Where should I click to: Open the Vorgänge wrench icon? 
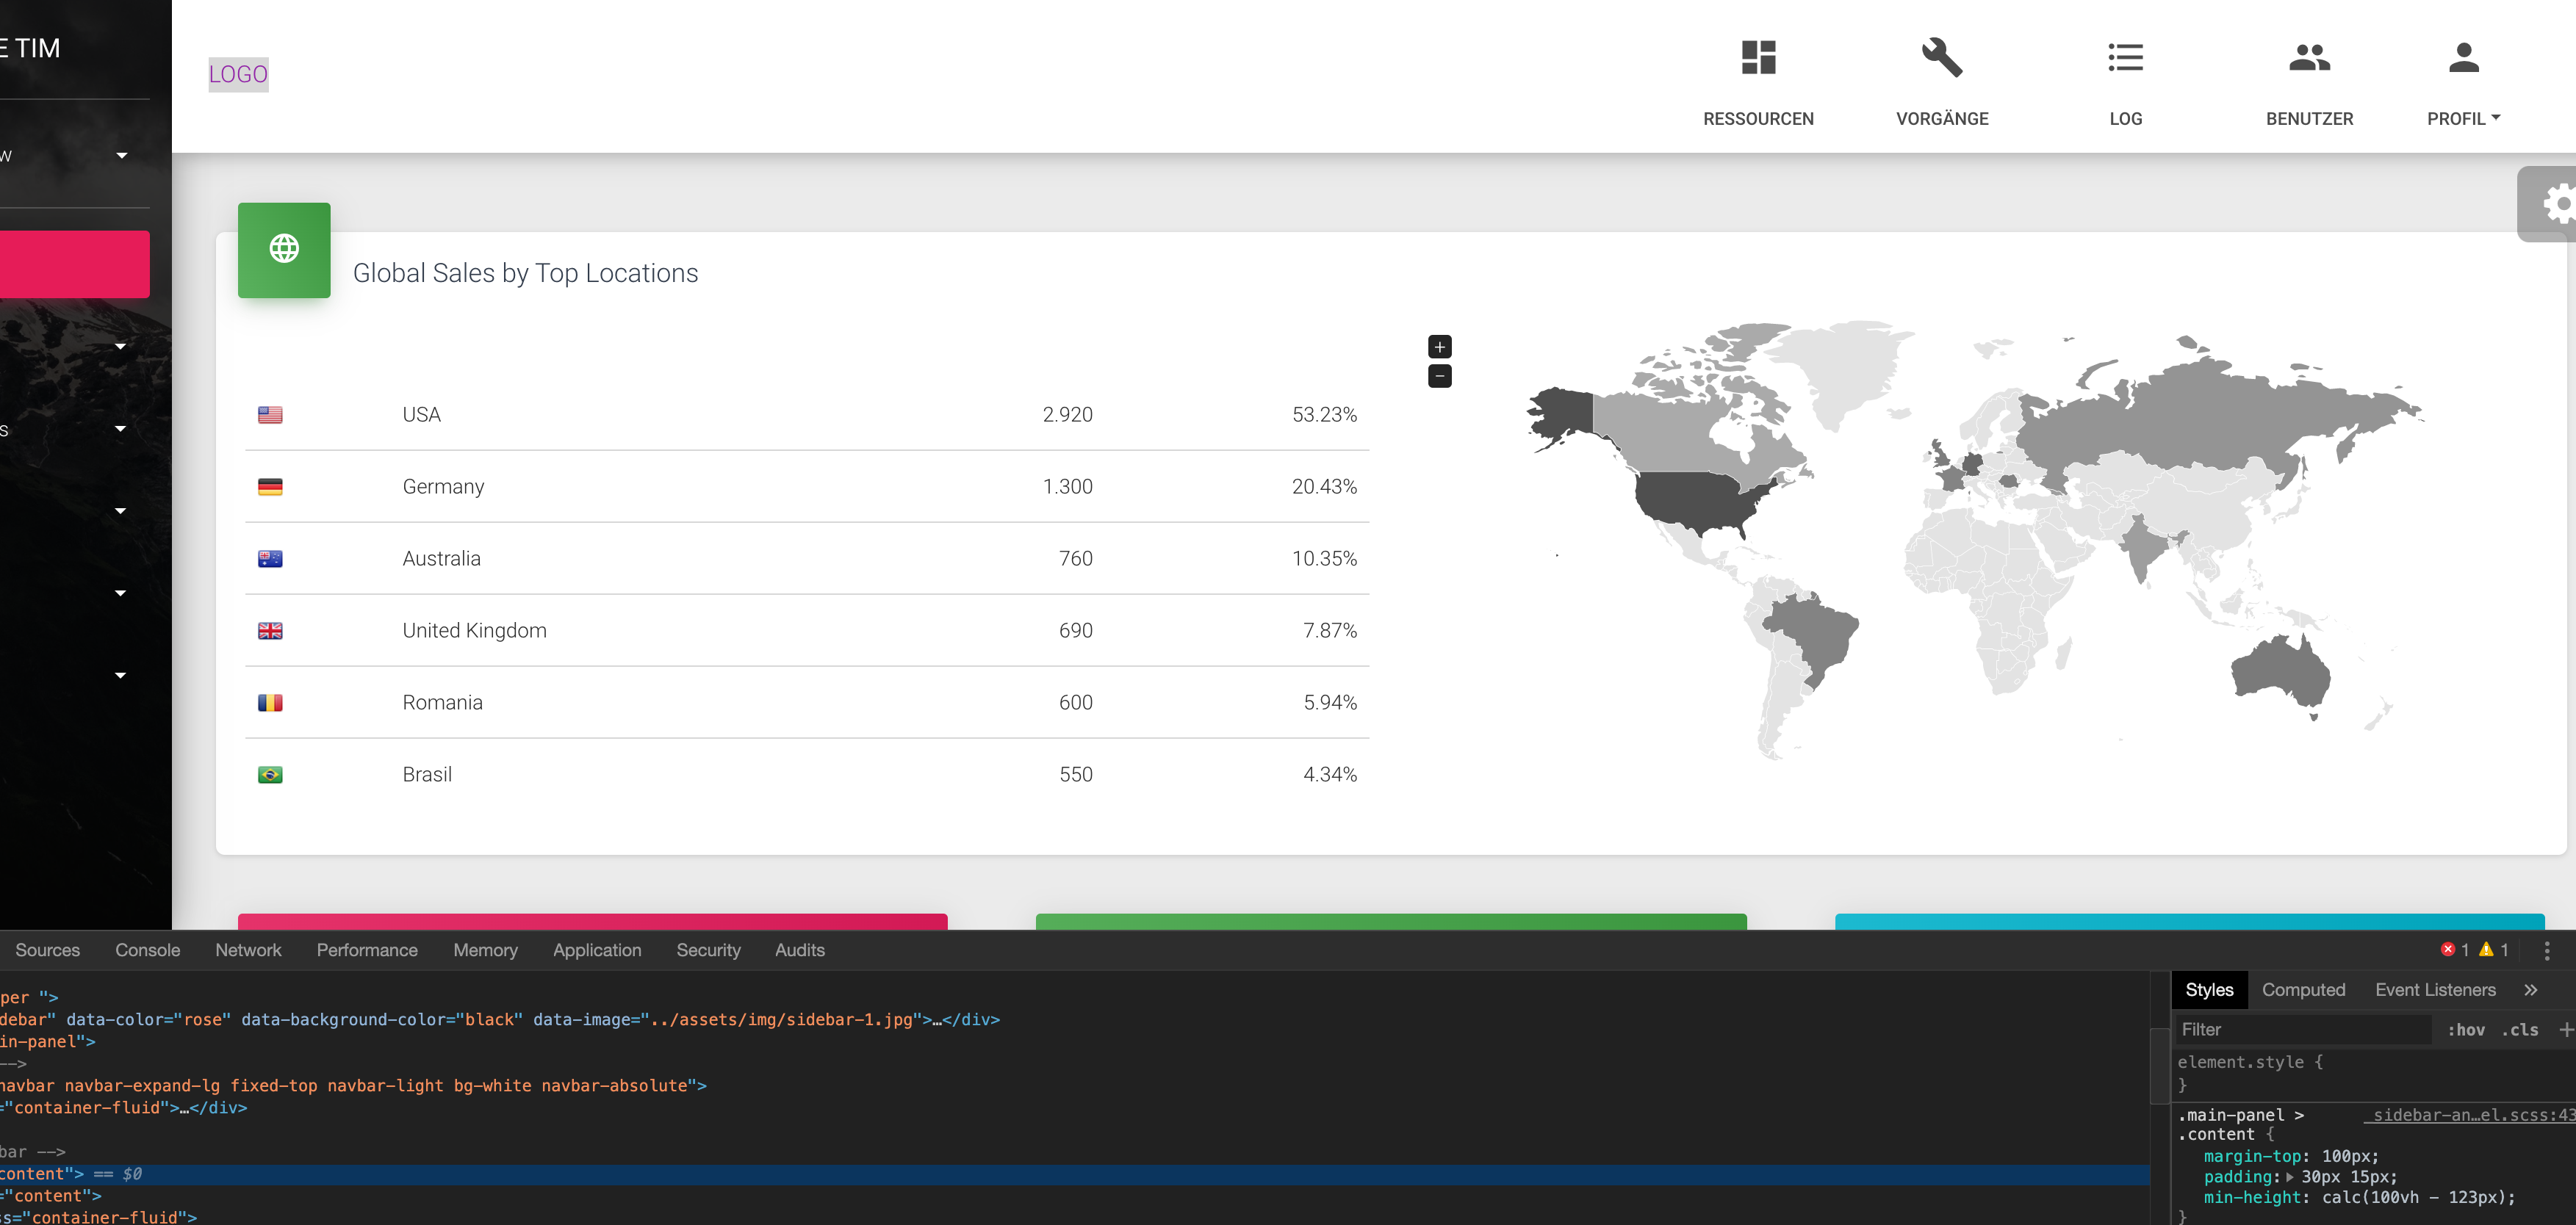pyautogui.click(x=1941, y=58)
